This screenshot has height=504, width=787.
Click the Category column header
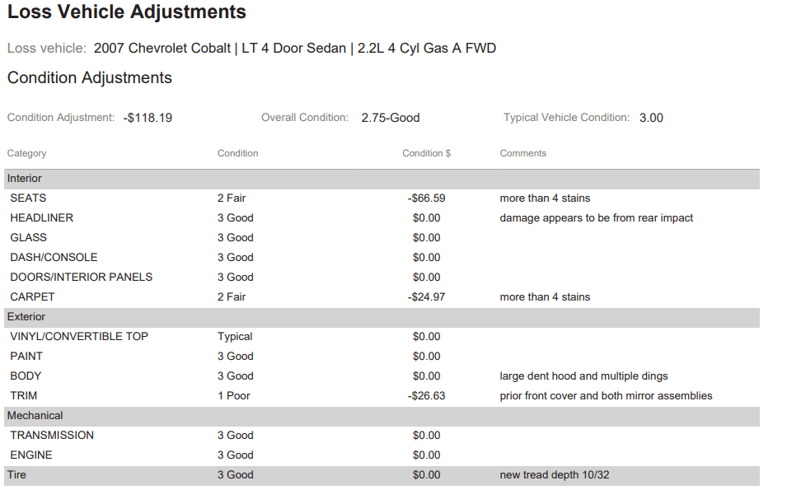pyautogui.click(x=27, y=153)
